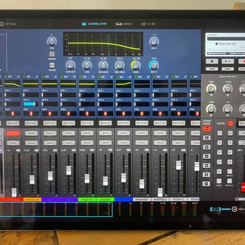The image size is (245, 245).
Task: Click the LOW EQ knob
Action: 87,66
